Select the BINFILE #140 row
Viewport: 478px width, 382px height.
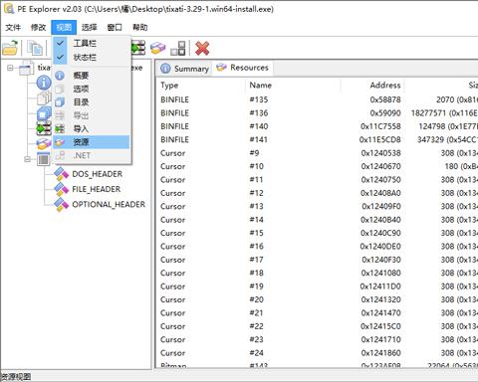tap(317, 126)
